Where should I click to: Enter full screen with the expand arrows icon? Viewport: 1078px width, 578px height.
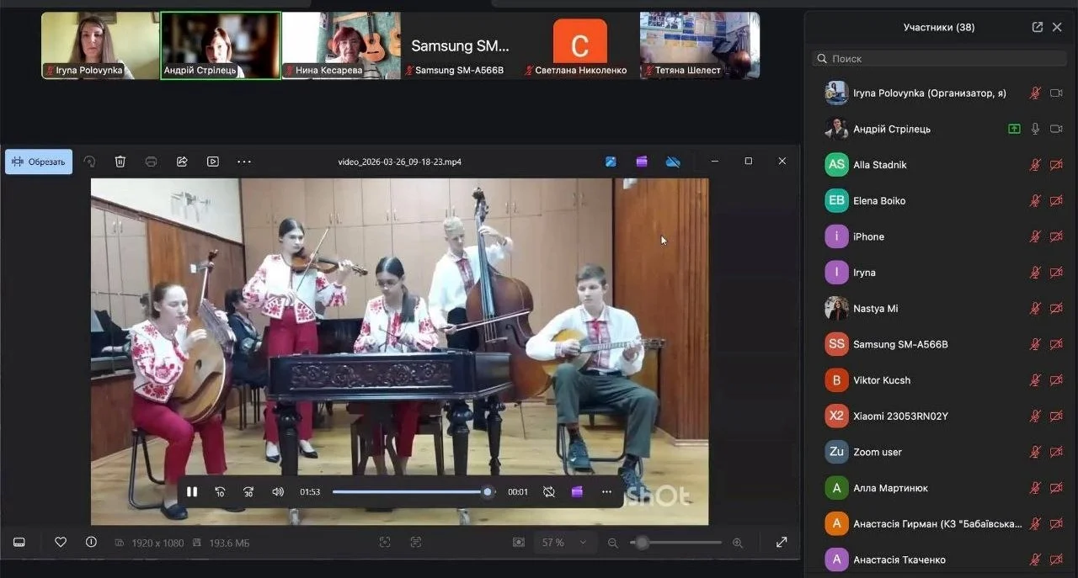[782, 543]
